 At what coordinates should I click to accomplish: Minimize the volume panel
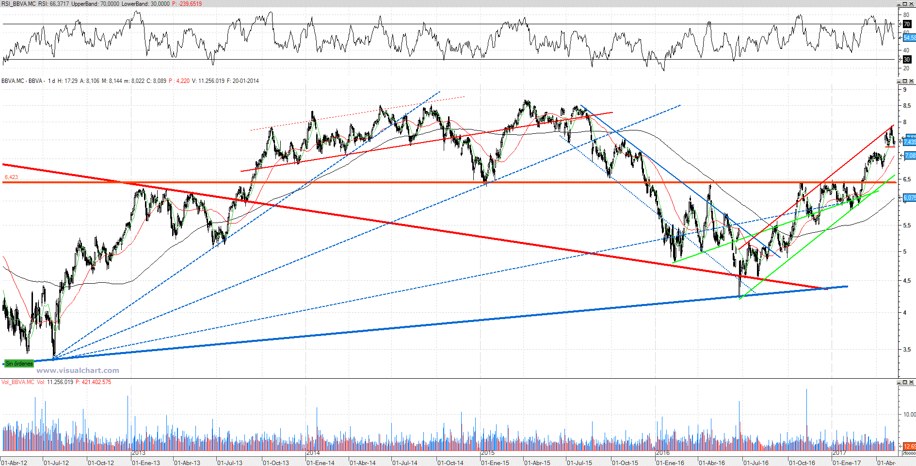tap(900, 382)
